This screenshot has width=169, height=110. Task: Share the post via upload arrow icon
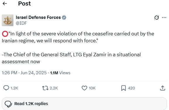point(163,88)
